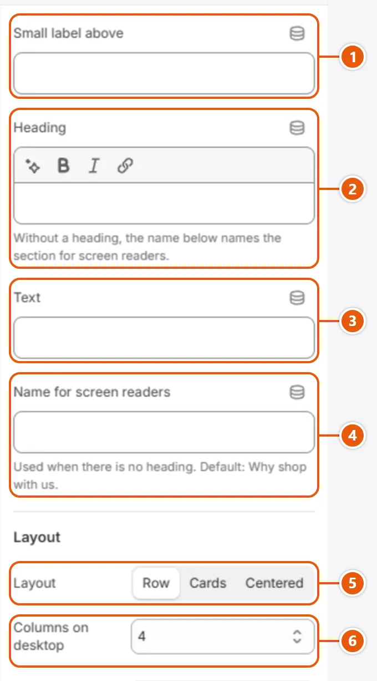Toggle italic formatting in Heading editor
This screenshot has height=681, width=377.
pos(94,166)
